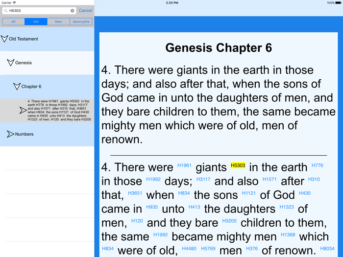Select the Genesis row label

point(24,63)
